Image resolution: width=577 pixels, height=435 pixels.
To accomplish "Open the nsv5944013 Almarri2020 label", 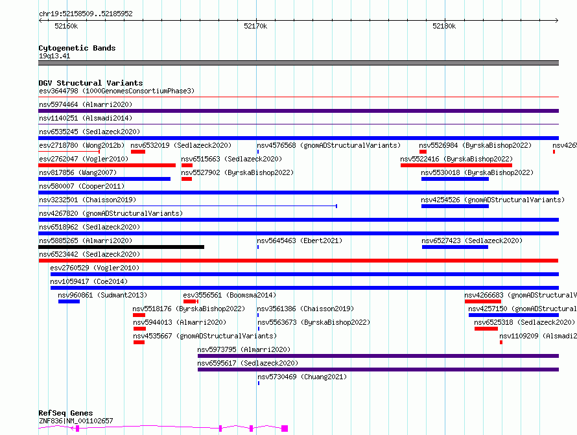I will point(180,322).
